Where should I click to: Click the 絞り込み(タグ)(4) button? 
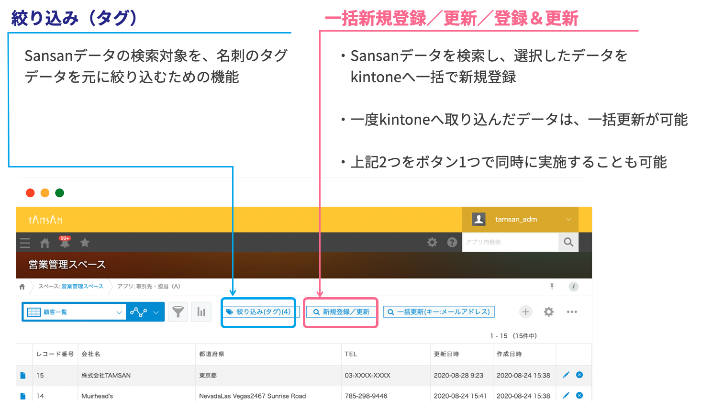tap(259, 312)
